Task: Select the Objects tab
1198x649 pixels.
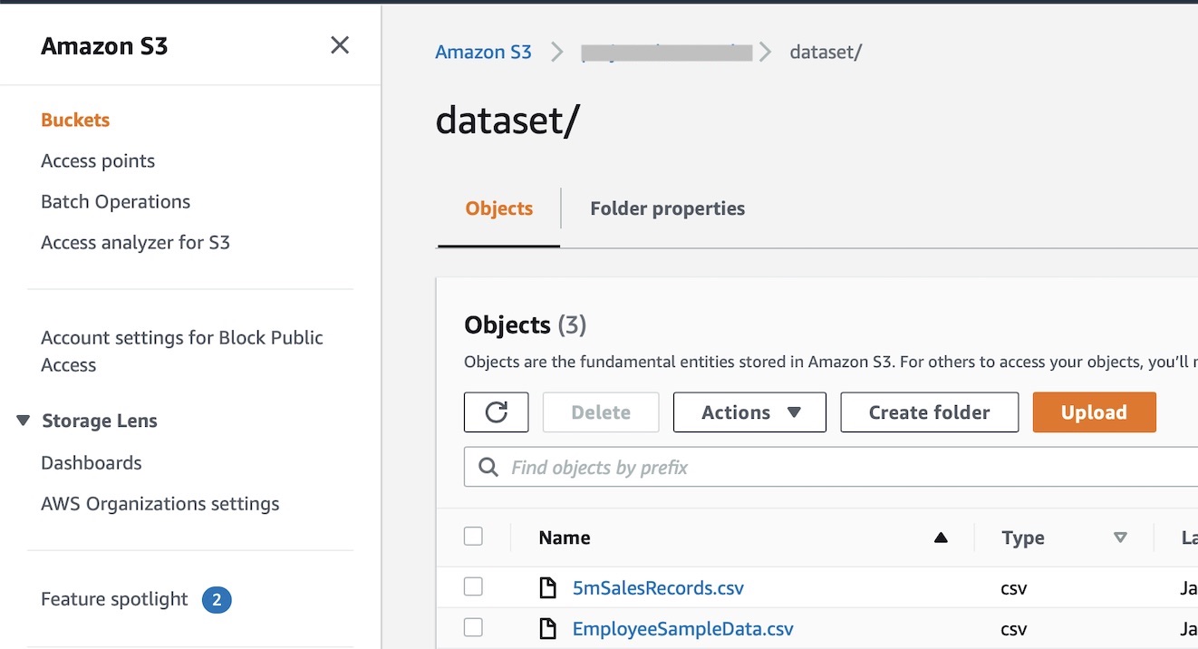Action: (x=498, y=208)
